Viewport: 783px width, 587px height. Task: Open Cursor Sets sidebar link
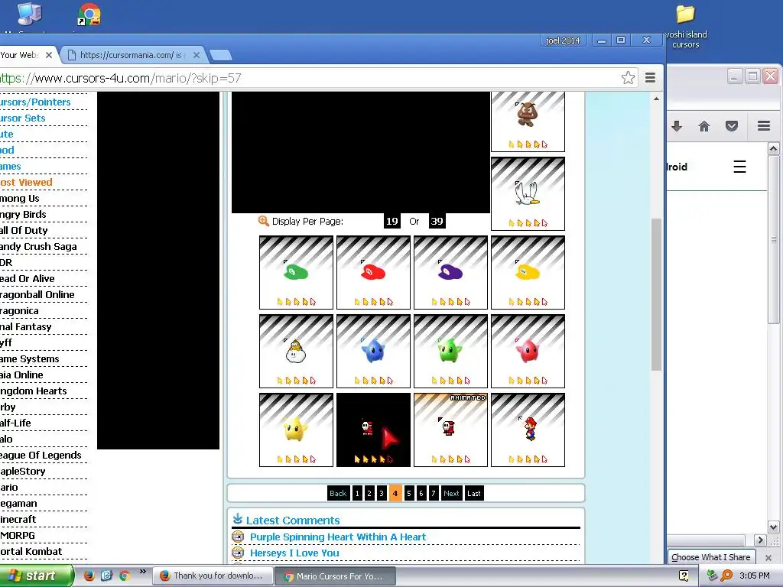click(22, 118)
